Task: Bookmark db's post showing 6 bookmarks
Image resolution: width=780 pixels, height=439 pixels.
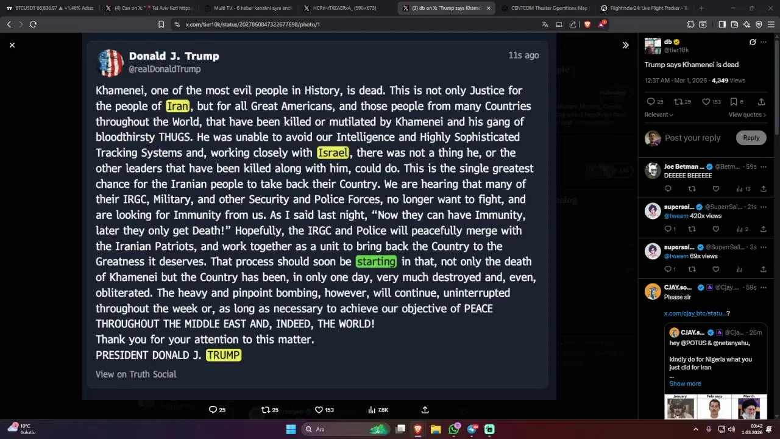Action: pos(736,102)
